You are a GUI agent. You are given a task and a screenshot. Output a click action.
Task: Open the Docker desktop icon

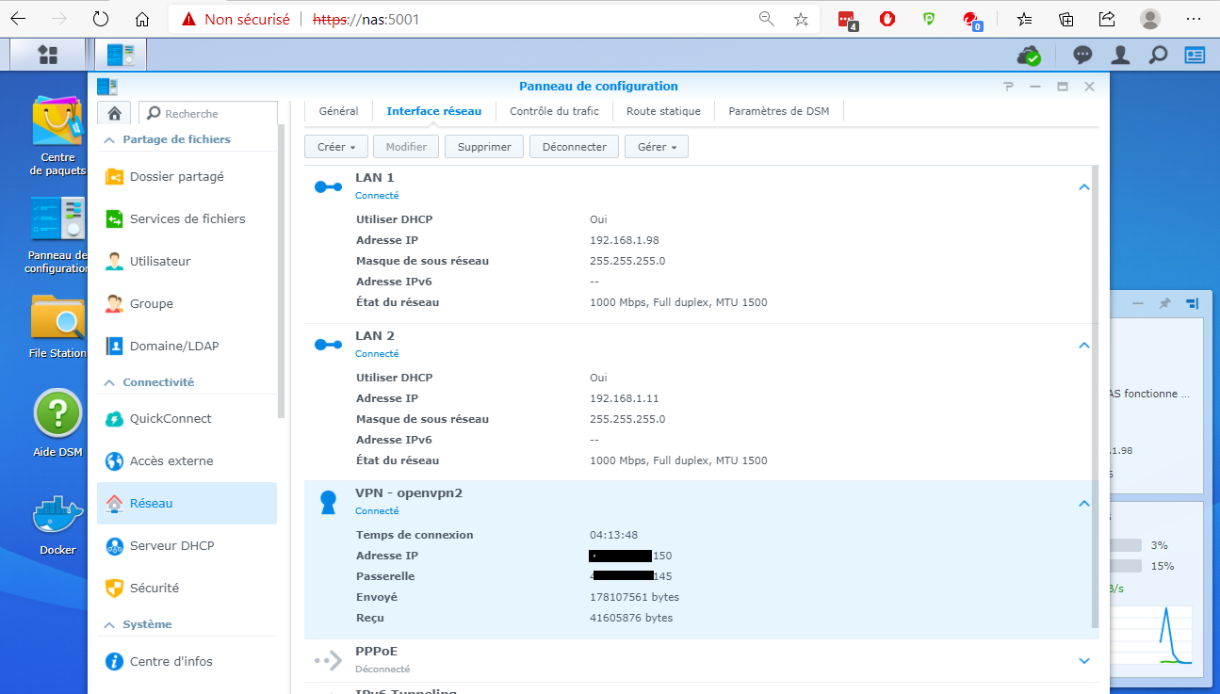click(57, 515)
